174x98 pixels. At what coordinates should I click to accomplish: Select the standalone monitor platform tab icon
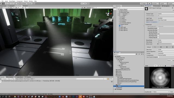point(155,47)
